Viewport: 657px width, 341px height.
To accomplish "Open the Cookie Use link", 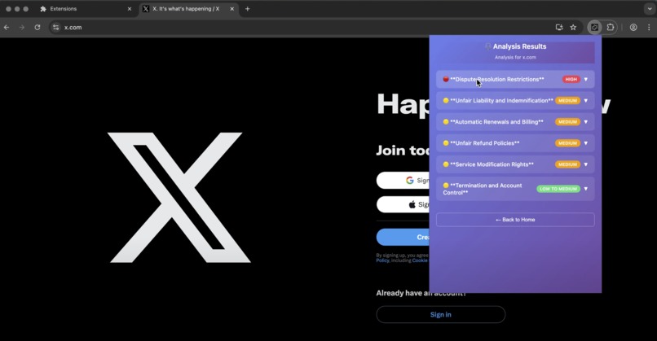I will [x=421, y=260].
